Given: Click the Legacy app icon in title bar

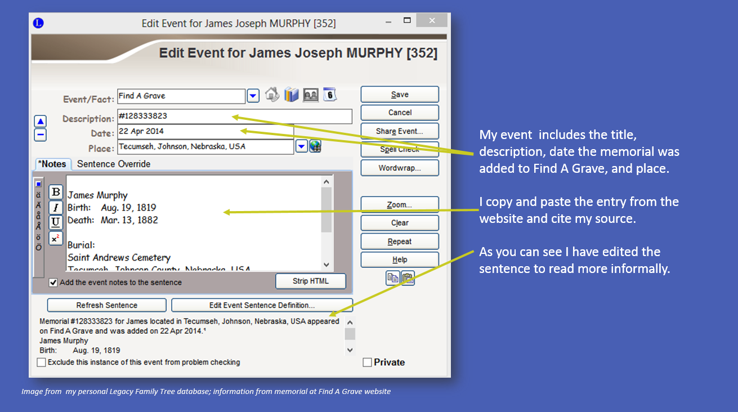Looking at the screenshot, I should pos(39,23).
